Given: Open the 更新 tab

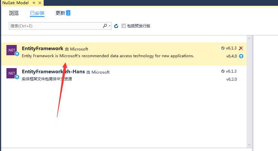Looking at the screenshot, I should pyautogui.click(x=60, y=13).
